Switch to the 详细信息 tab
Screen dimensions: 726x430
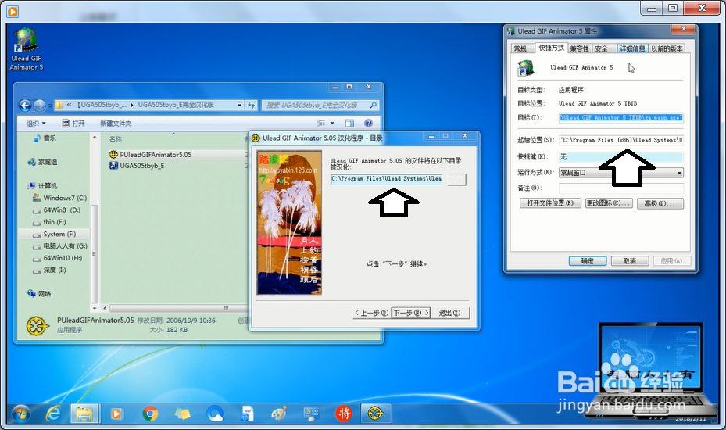click(x=632, y=48)
